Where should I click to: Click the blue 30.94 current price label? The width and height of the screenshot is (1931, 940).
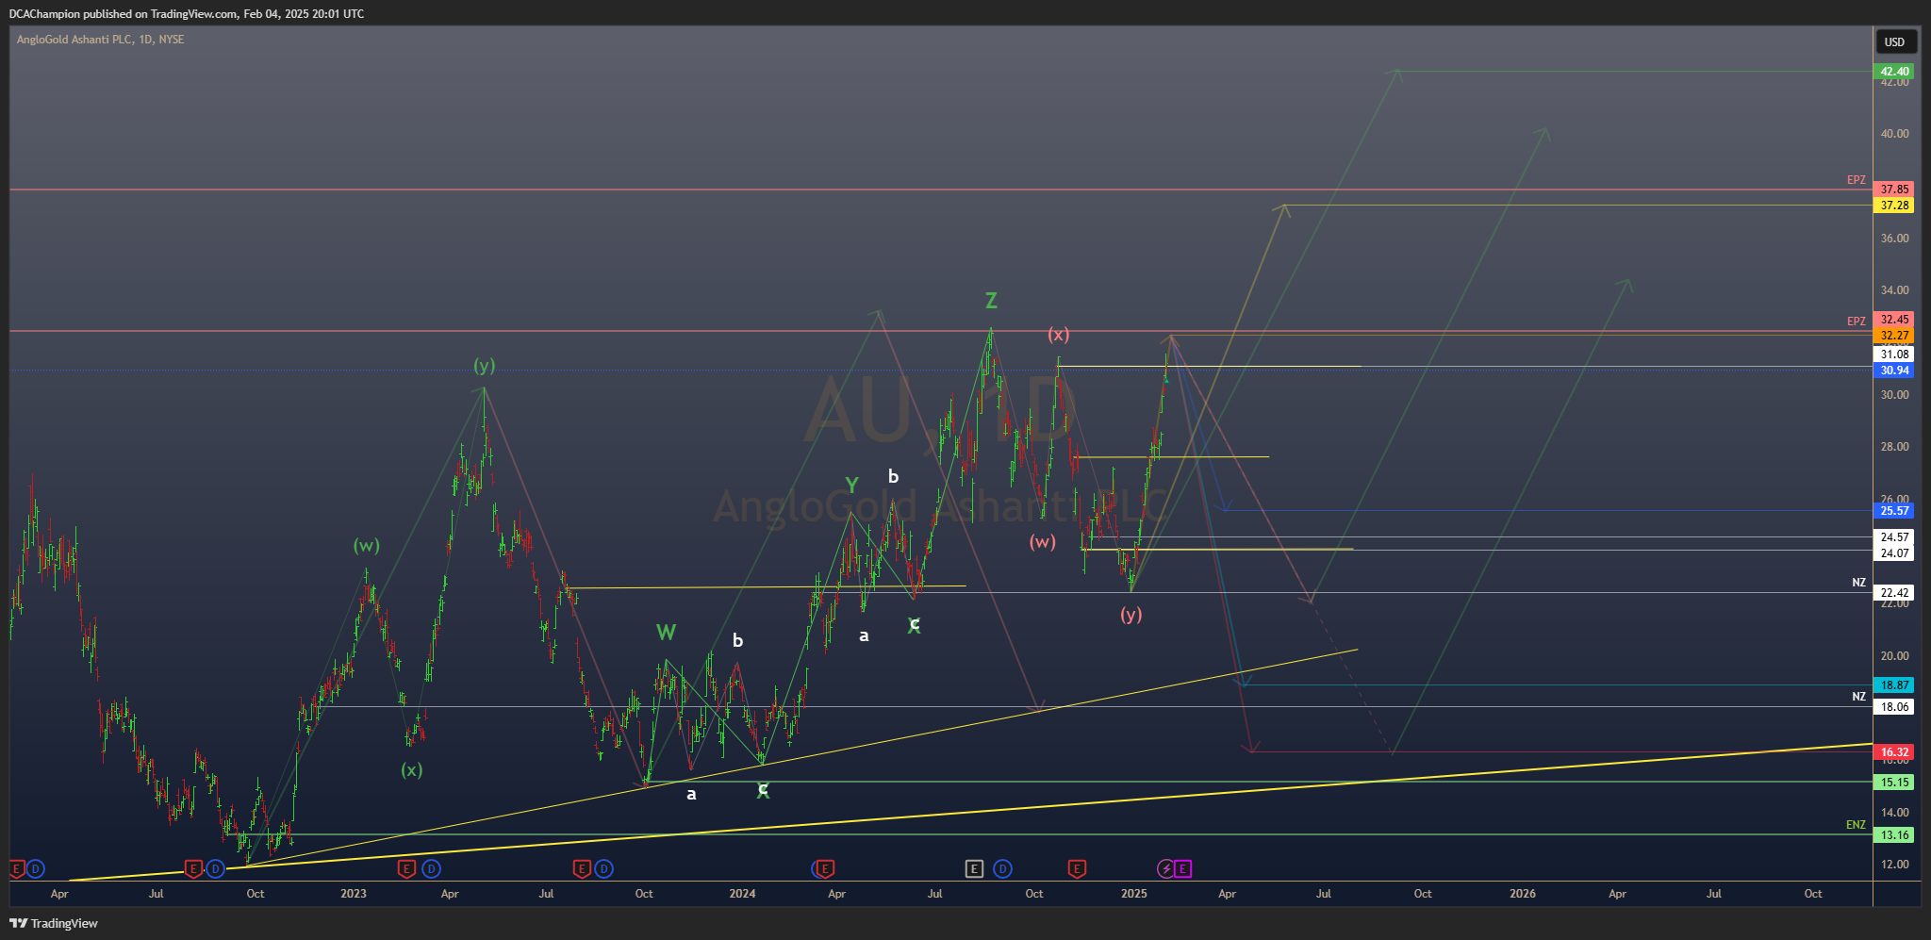point(1894,371)
